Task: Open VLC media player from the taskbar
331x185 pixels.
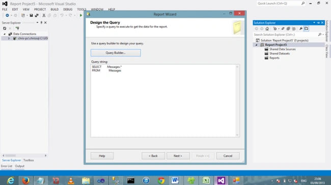Action: click(x=71, y=180)
